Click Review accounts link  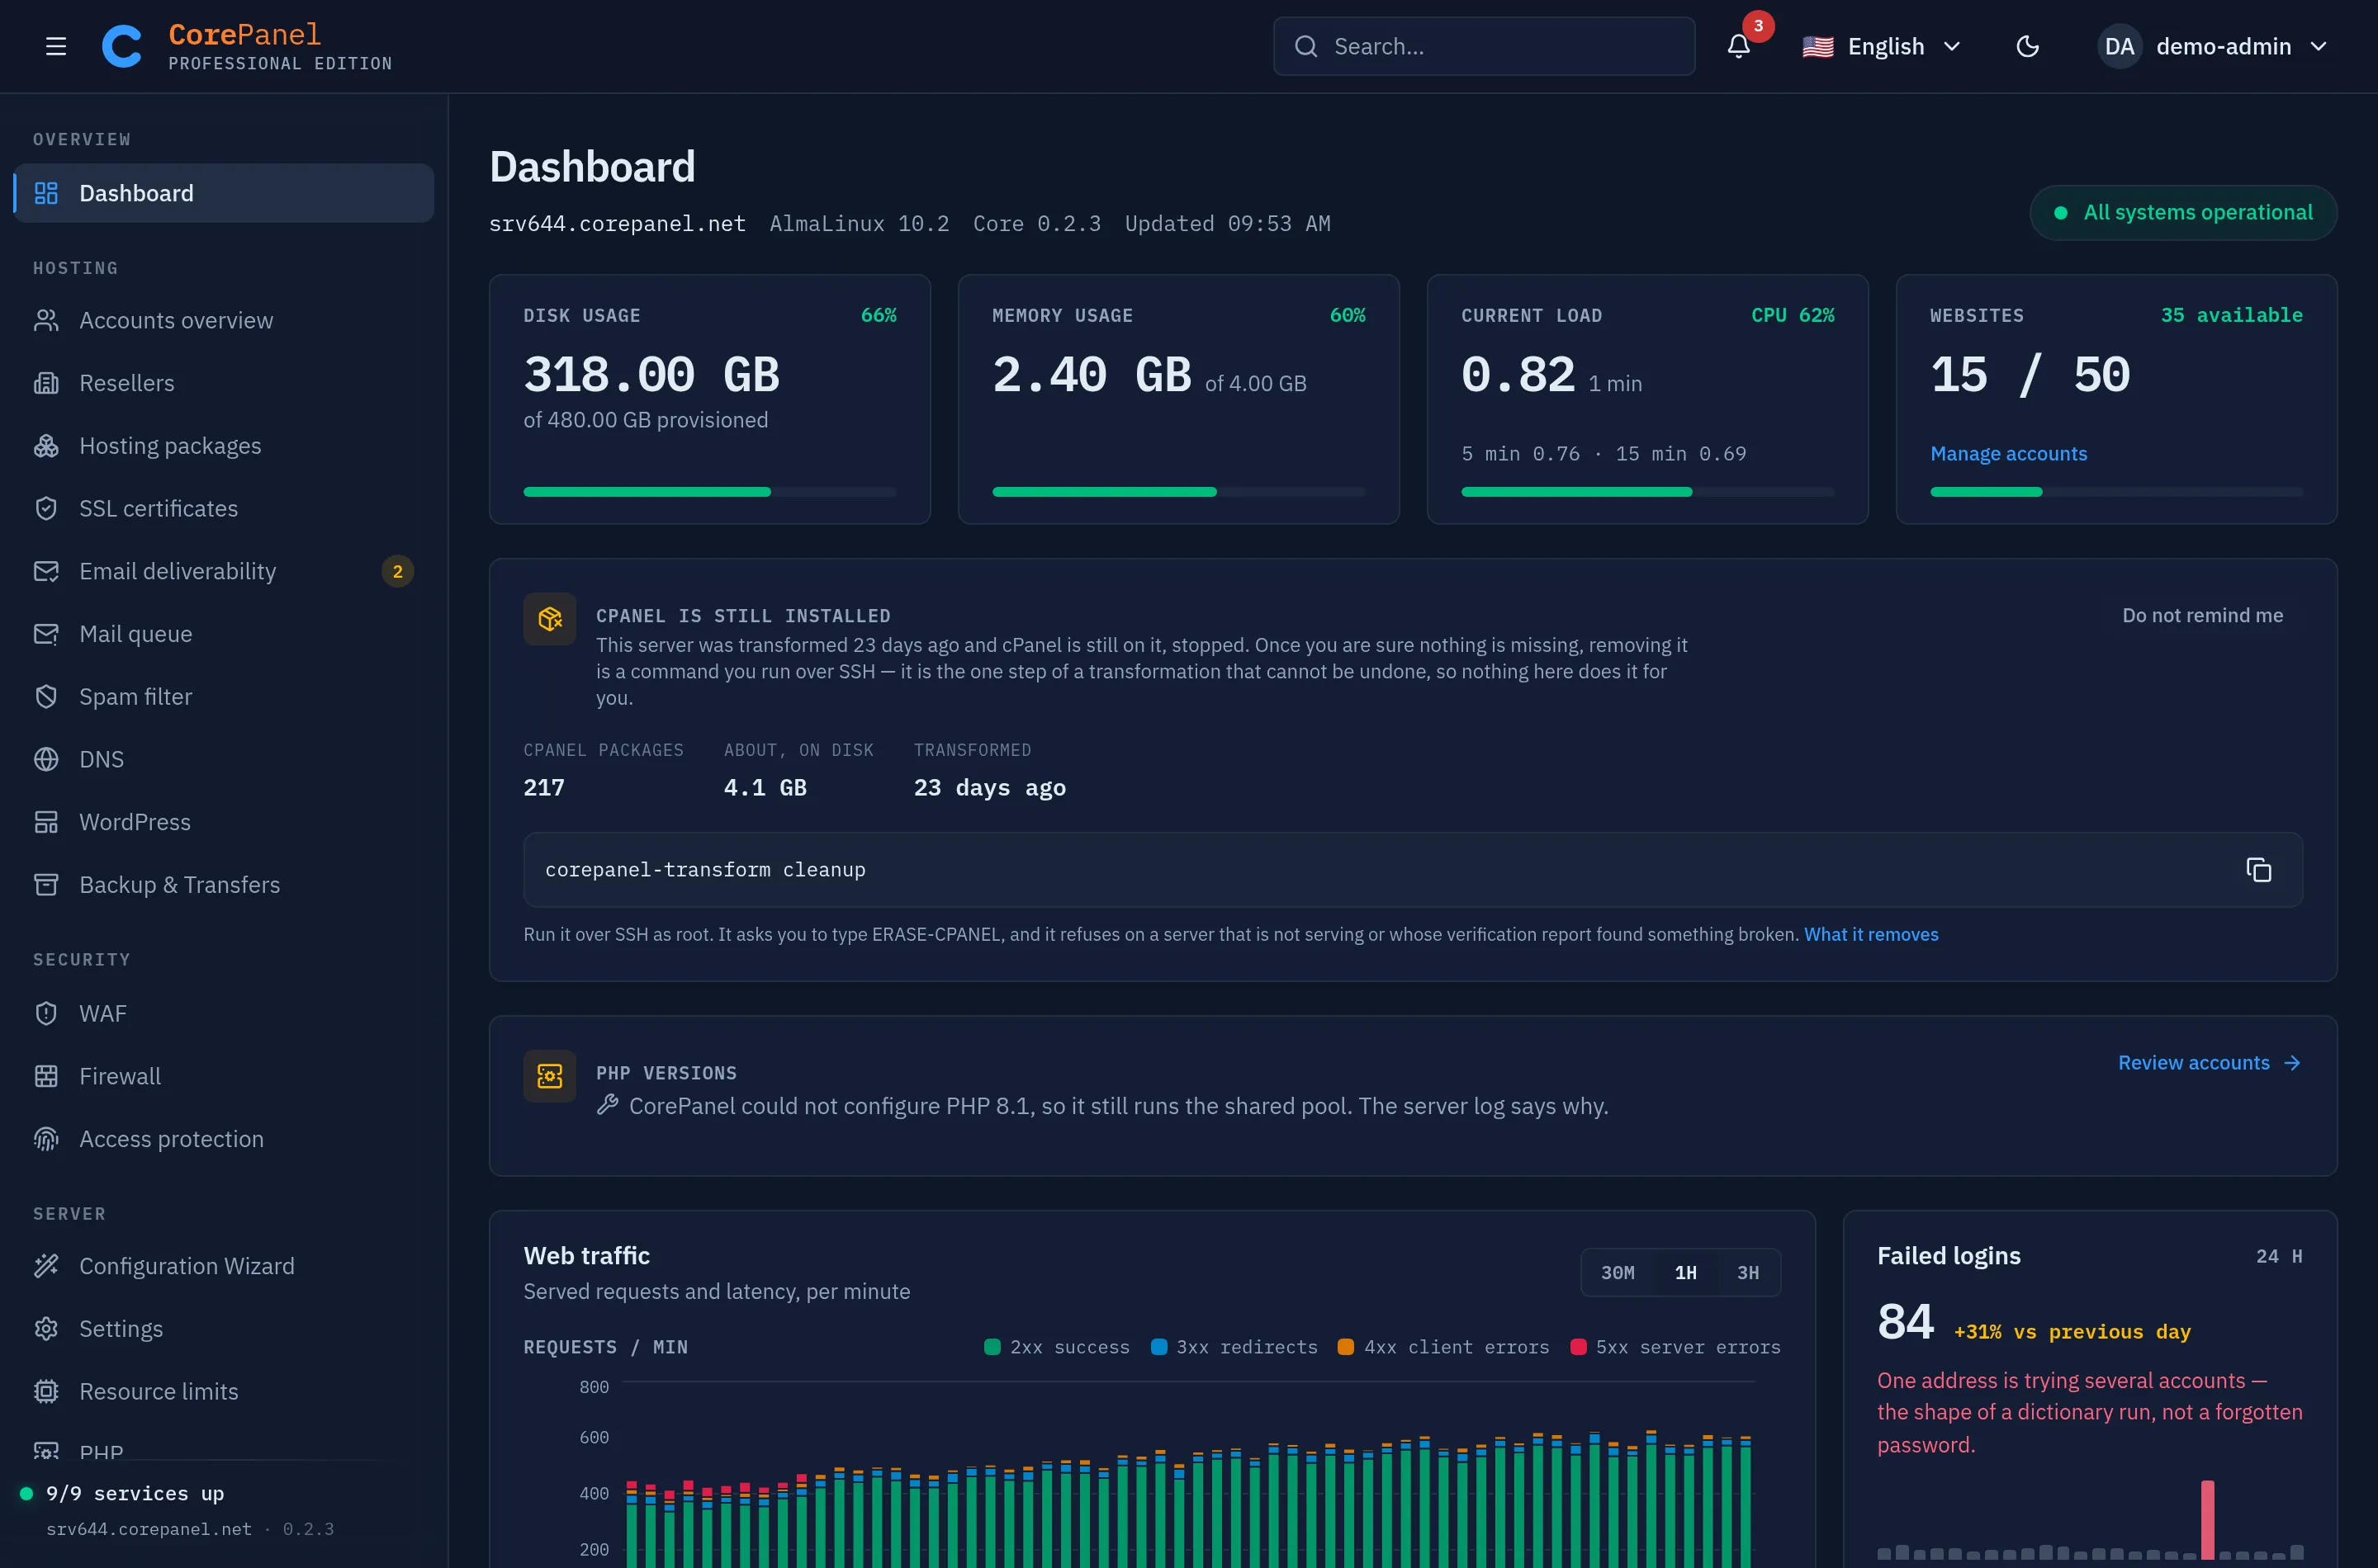(2209, 1063)
